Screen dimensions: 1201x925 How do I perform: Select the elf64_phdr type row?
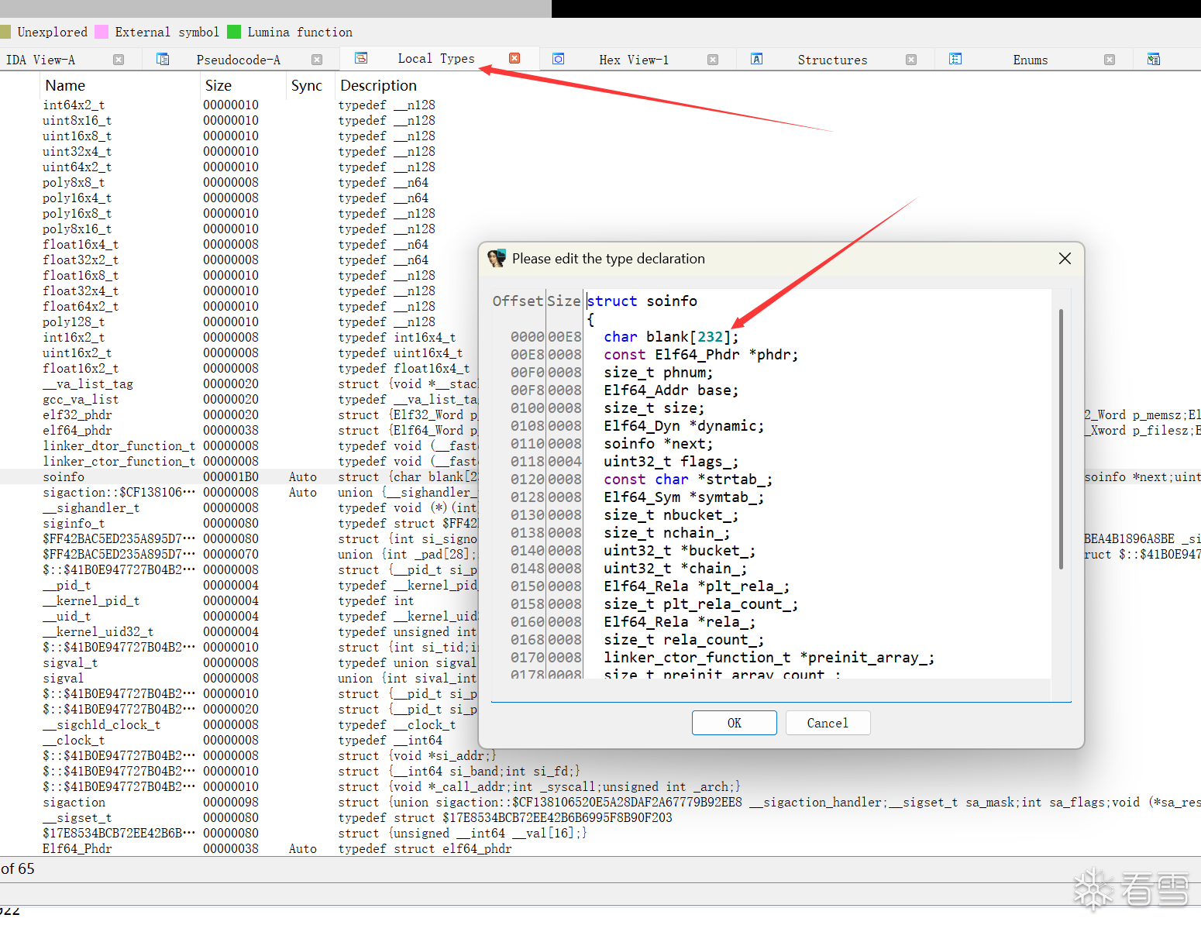600,430
